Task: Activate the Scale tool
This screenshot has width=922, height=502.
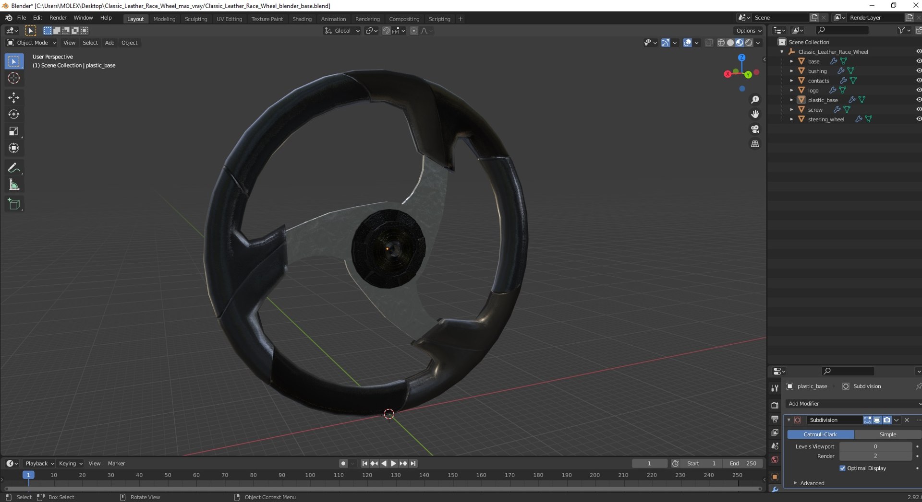Action: pos(14,131)
